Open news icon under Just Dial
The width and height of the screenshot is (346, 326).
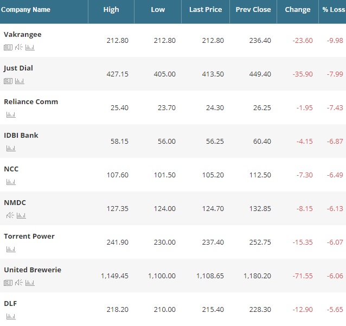pyautogui.click(x=8, y=81)
